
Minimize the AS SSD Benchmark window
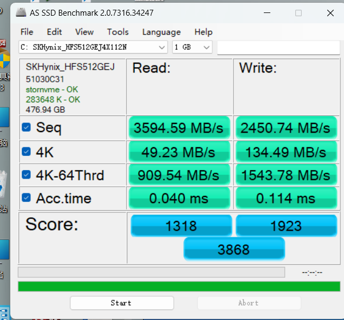[x=267, y=13]
